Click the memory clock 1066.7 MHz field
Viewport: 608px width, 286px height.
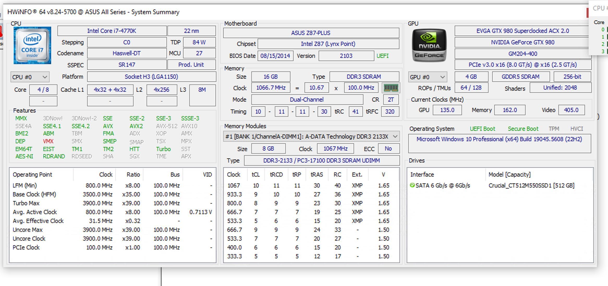(x=271, y=88)
